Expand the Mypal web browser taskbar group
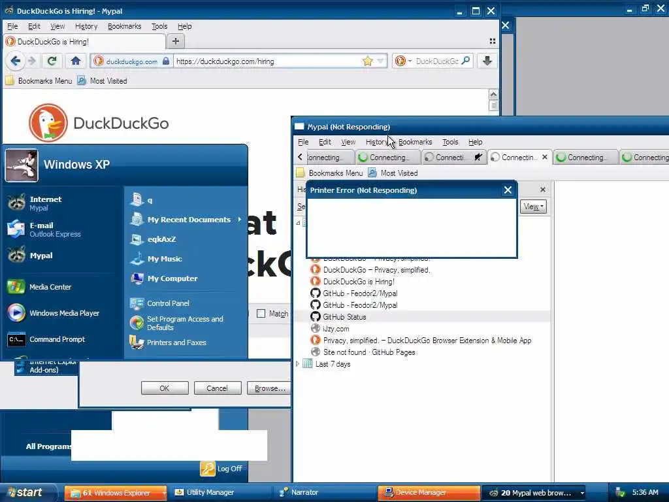 point(582,493)
